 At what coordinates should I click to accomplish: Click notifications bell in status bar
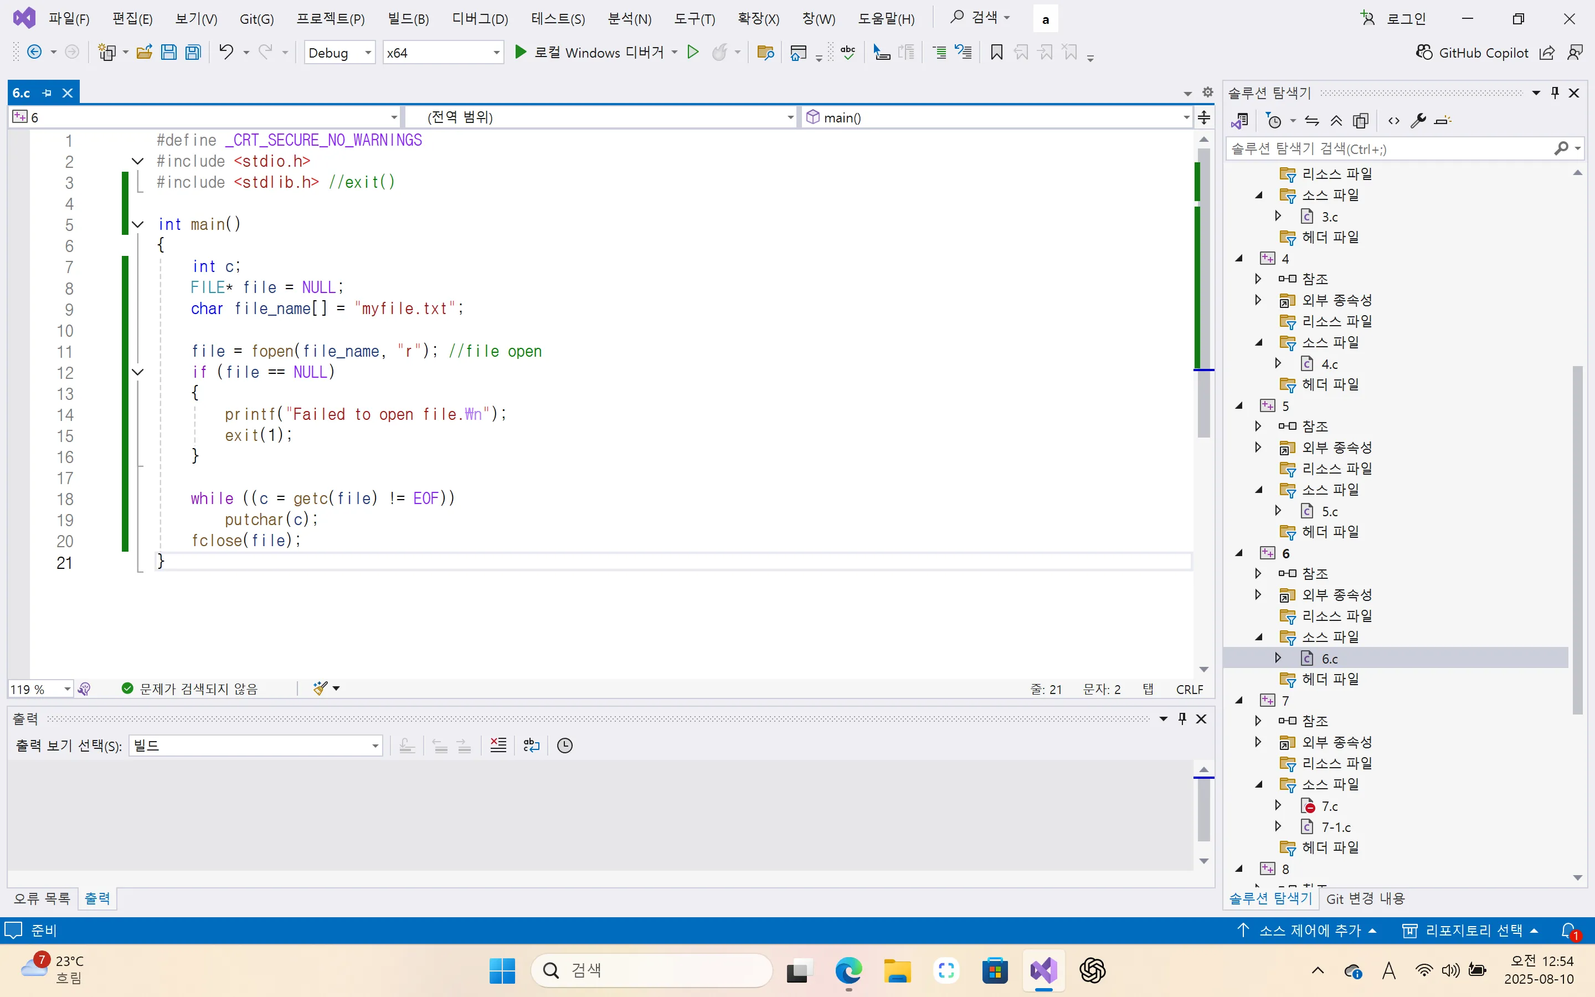pos(1570,931)
